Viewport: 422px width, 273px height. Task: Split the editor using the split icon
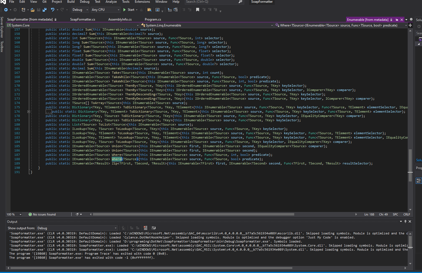click(x=410, y=25)
